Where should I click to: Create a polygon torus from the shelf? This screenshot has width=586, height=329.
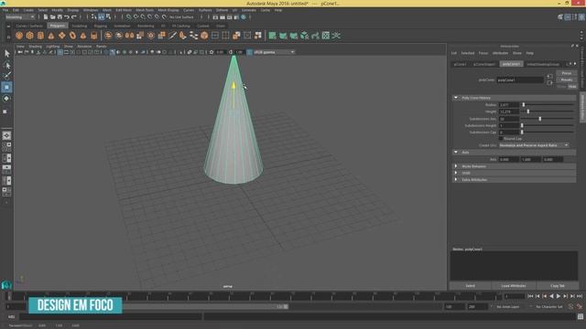point(72,36)
